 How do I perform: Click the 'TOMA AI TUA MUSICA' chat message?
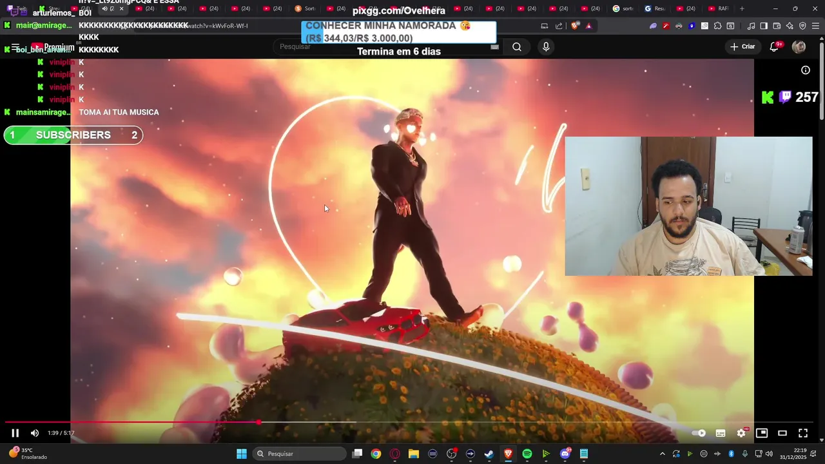click(119, 112)
